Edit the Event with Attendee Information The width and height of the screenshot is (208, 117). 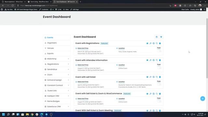pyautogui.click(x=150, y=60)
